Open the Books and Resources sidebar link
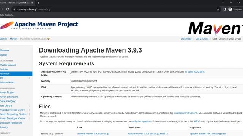The height and width of the screenshot is (136, 243). click(x=11, y=123)
